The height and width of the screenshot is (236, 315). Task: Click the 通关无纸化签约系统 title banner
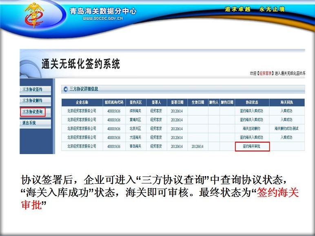click(81, 64)
